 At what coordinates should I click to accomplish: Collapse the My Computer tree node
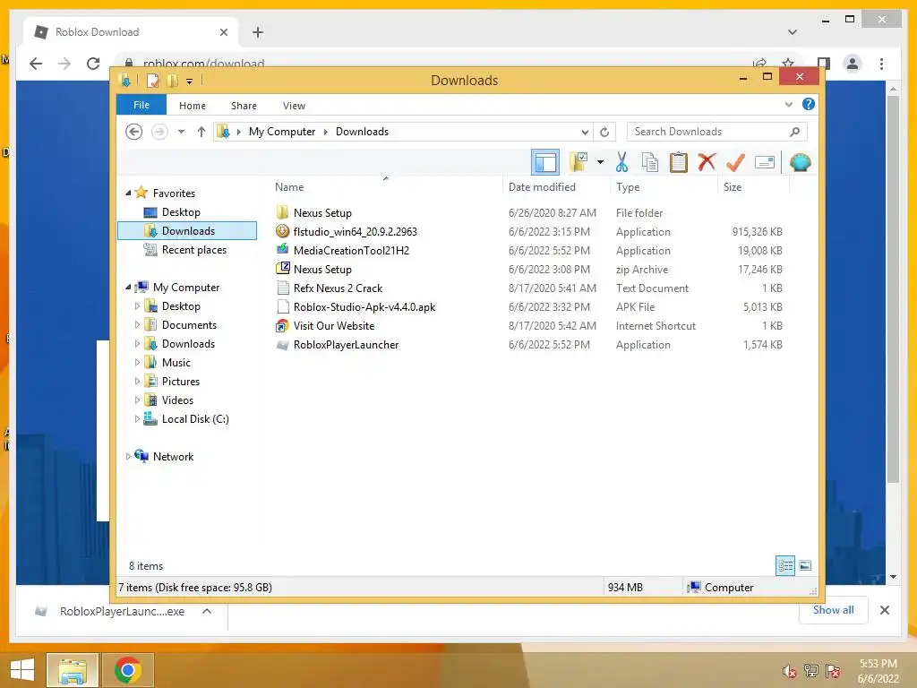(x=128, y=287)
